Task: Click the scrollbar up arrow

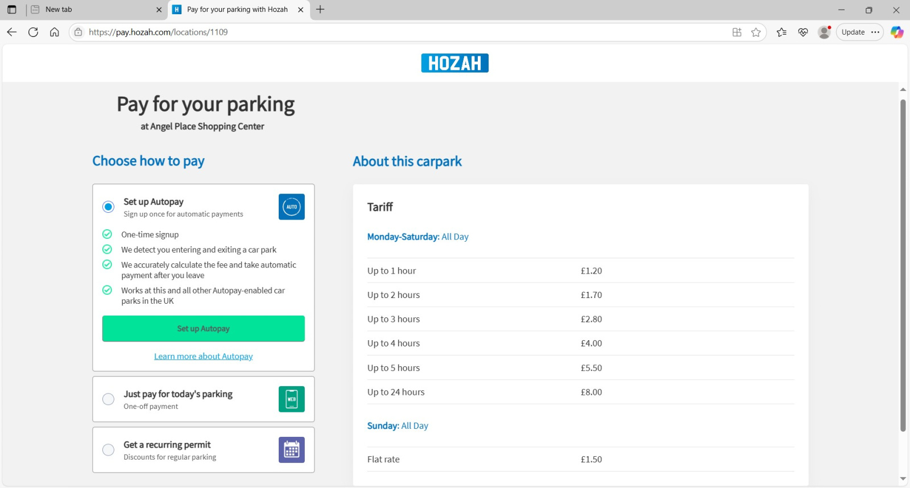Action: pyautogui.click(x=903, y=90)
